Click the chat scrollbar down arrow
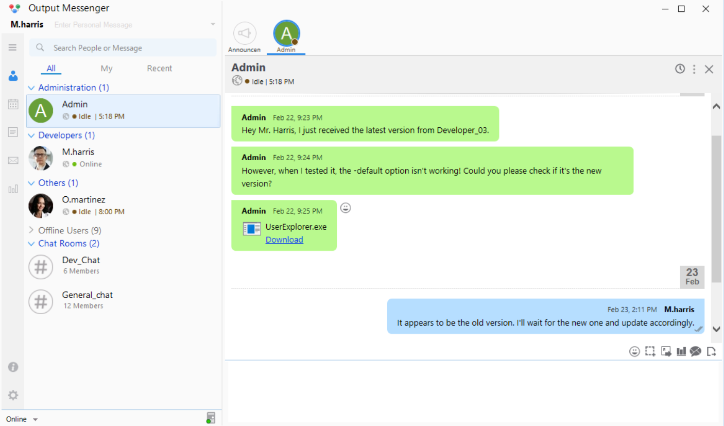 click(x=716, y=329)
